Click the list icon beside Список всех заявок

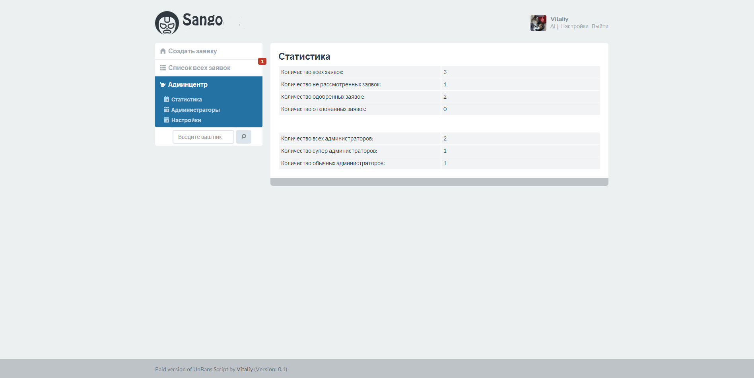pos(163,68)
